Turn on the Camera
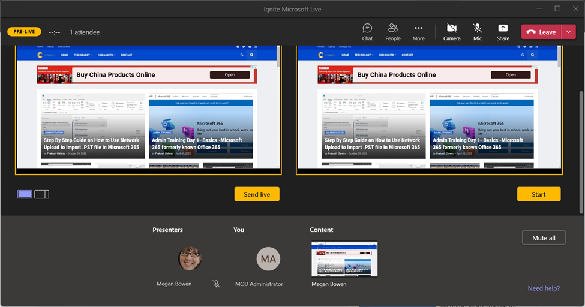 pos(452,32)
